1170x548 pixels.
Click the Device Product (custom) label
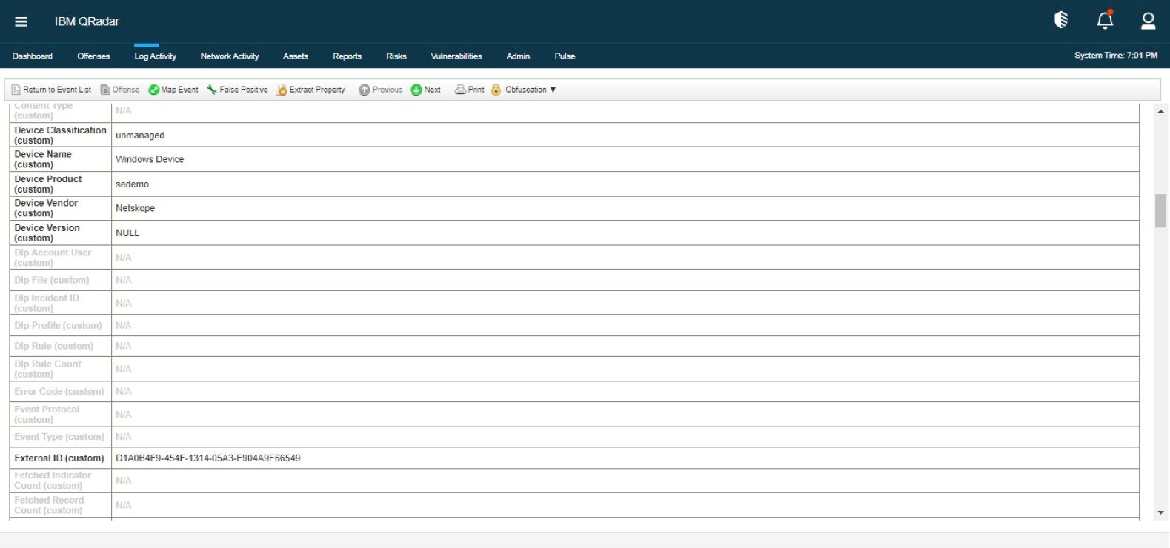(x=48, y=184)
